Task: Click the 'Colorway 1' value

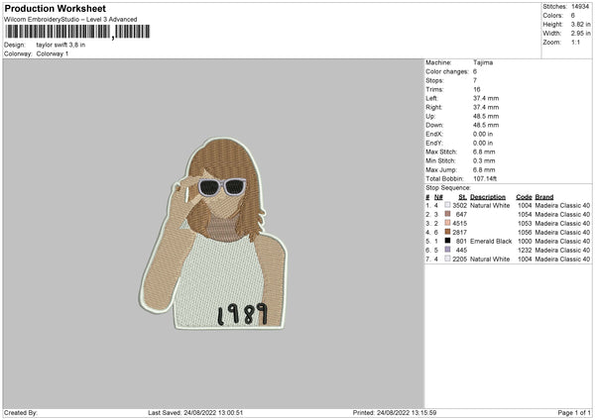Action: pos(53,53)
